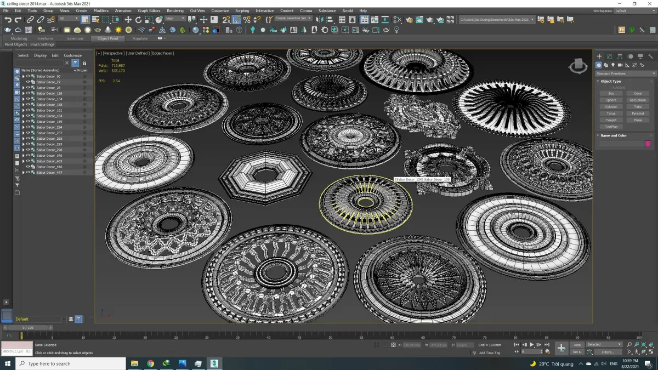Activate the Select and Link chain icon
Screen dimensions: 658x370
point(30,19)
